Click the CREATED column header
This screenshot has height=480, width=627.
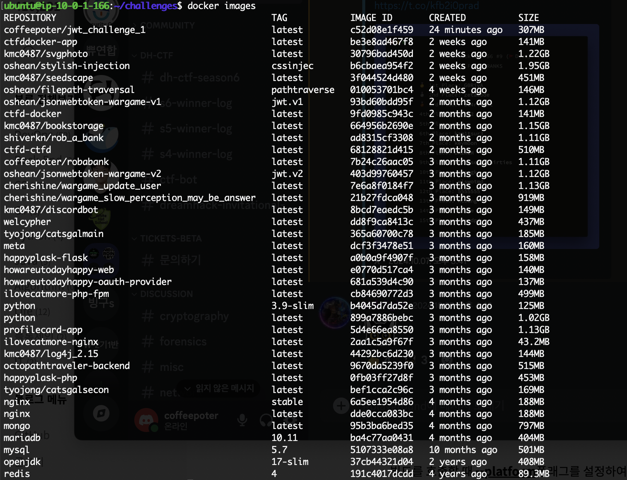pos(447,18)
